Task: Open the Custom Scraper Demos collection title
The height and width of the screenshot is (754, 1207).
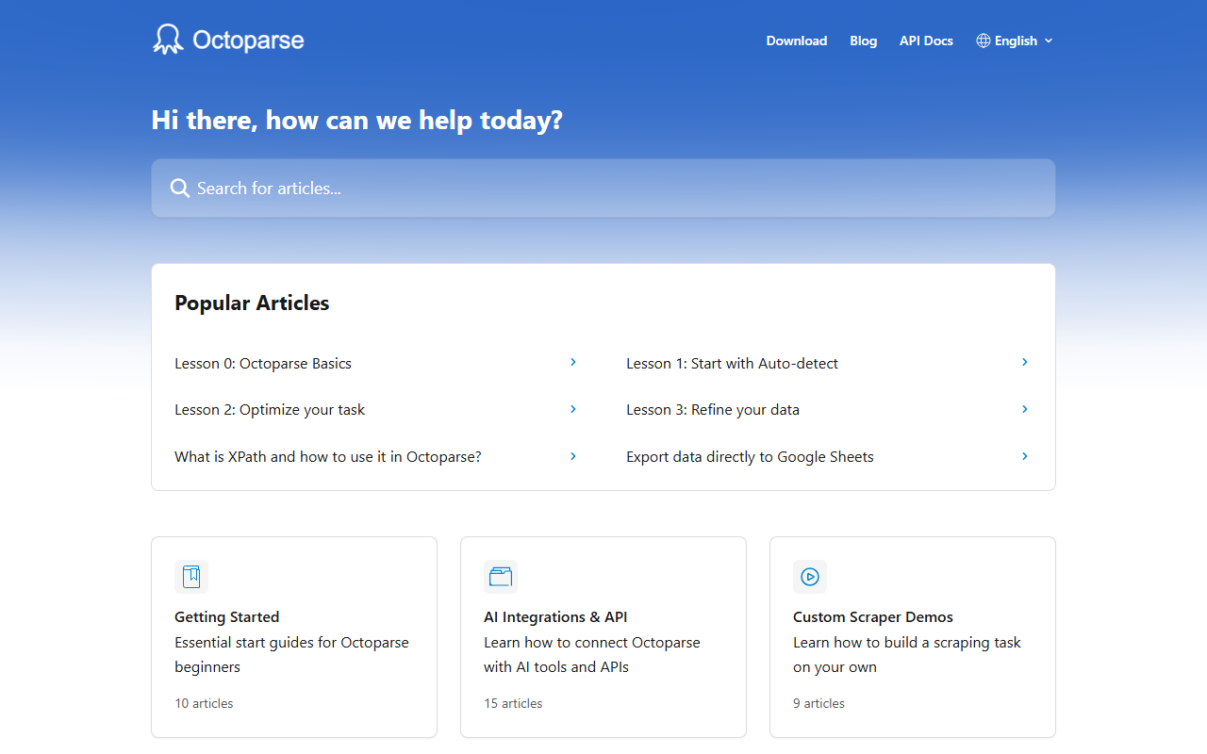Action: (873, 617)
